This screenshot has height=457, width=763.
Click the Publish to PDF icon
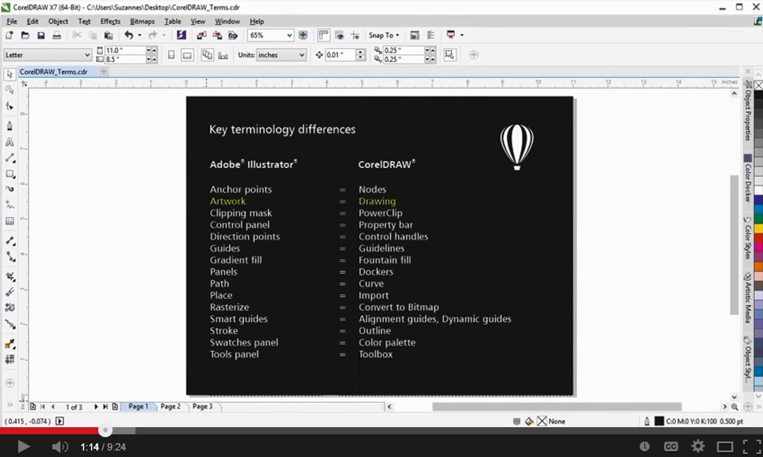point(233,35)
